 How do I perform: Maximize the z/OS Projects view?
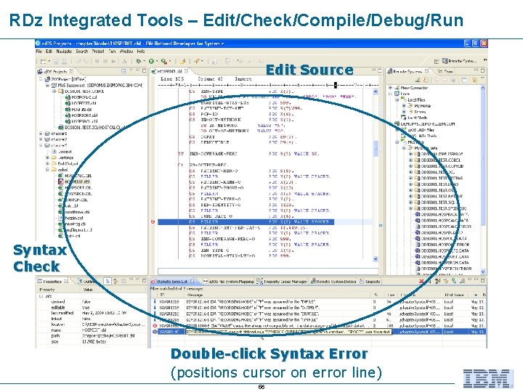[144, 70]
